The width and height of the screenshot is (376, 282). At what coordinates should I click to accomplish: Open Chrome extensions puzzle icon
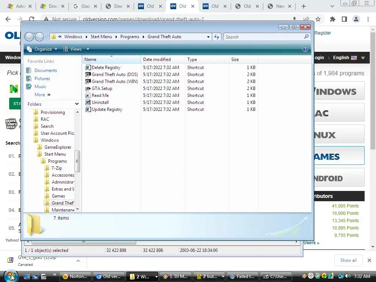[332, 19]
